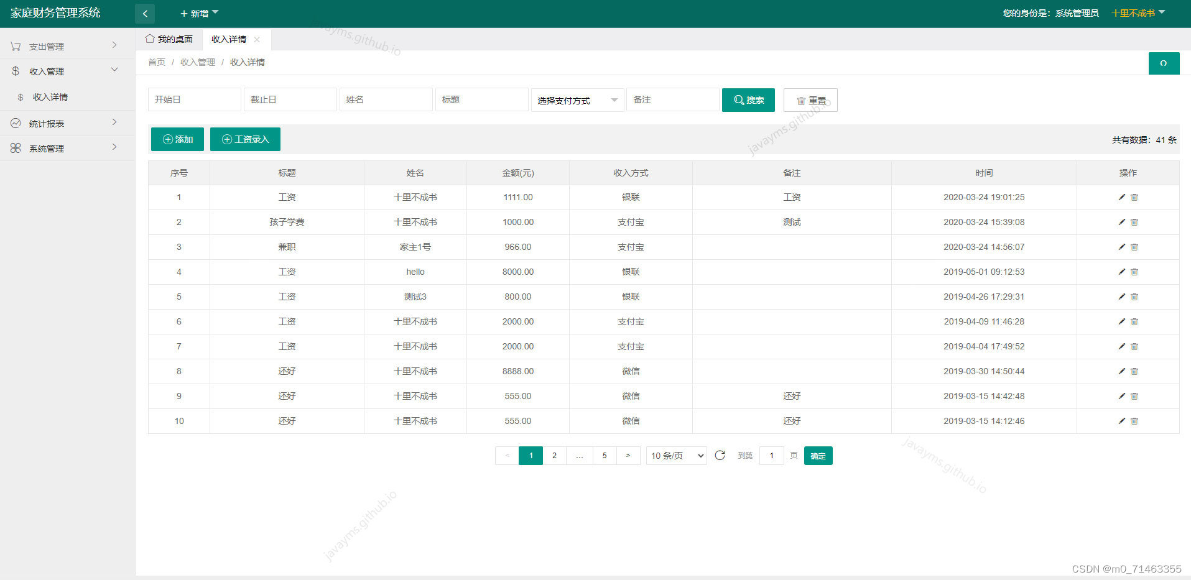The height and width of the screenshot is (580, 1191).
Task: Click the 家主1号 name cell
Action: (x=415, y=247)
